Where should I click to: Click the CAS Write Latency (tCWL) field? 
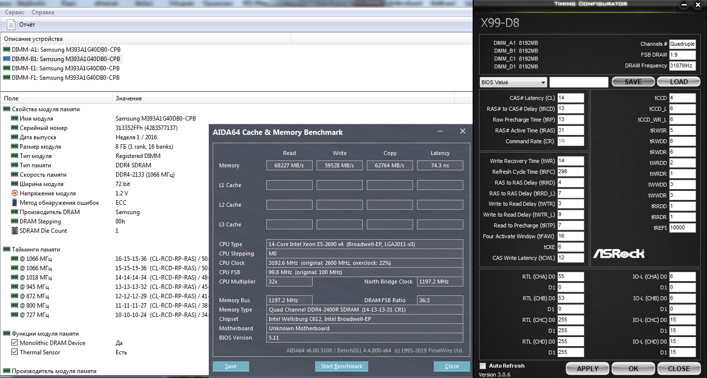coord(571,258)
